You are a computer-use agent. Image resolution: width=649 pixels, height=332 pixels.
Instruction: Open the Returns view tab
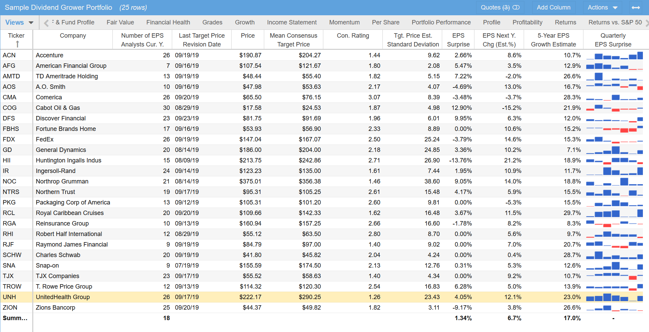tap(565, 22)
